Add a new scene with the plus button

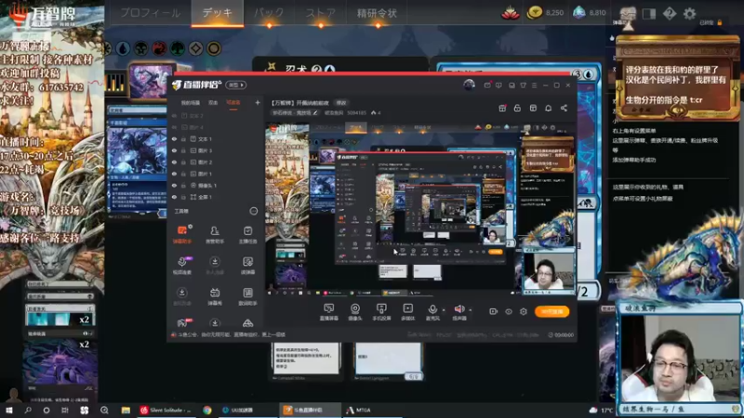coord(258,102)
